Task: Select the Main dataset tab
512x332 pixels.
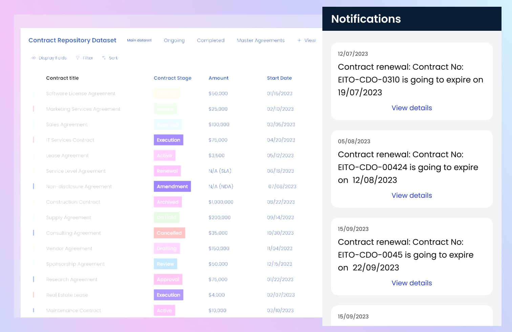Action: 139,40
